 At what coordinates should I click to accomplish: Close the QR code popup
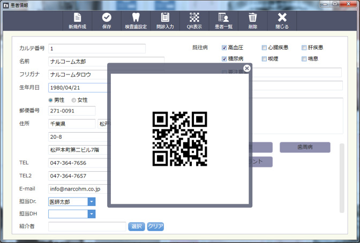point(247,68)
